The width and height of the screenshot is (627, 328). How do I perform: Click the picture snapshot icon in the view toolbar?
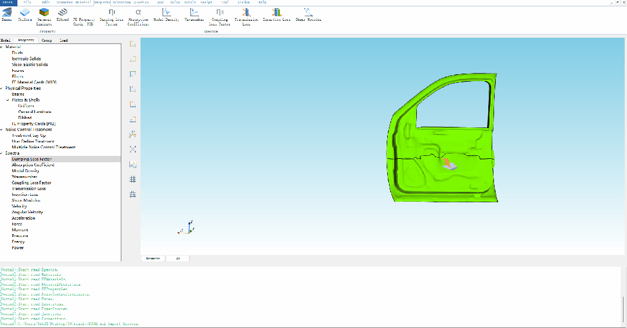tap(133, 165)
